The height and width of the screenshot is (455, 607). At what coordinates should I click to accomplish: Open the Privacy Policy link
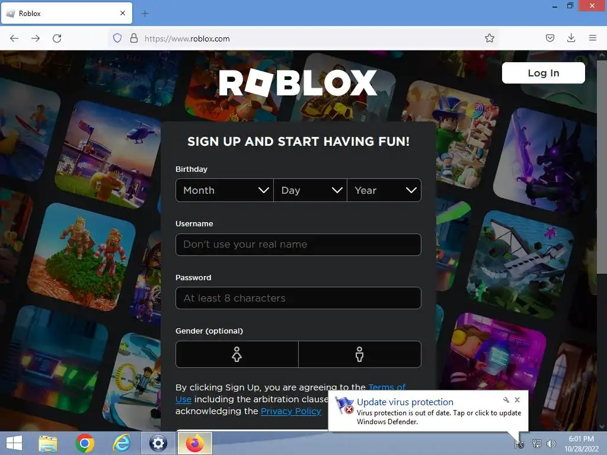click(x=290, y=411)
